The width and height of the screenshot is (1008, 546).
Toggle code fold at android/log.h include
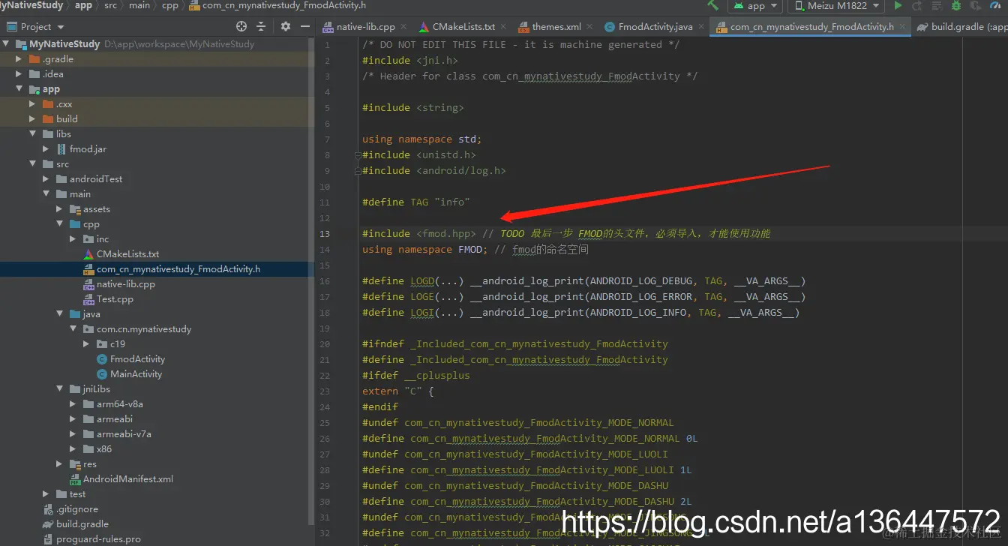[x=358, y=171]
